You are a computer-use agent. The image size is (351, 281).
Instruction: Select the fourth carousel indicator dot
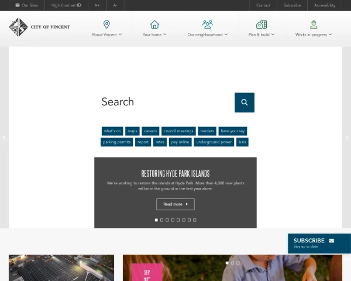point(173,220)
